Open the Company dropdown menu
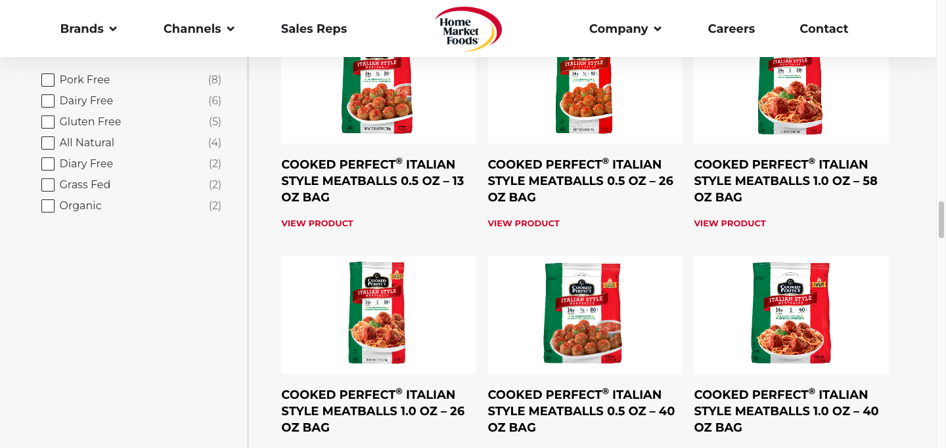This screenshot has width=946, height=448. 625,29
